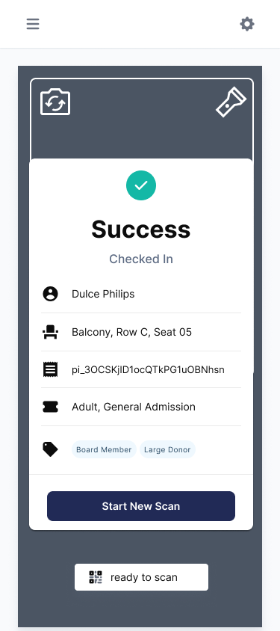Select the Large Donor tag chip

pyautogui.click(x=167, y=449)
